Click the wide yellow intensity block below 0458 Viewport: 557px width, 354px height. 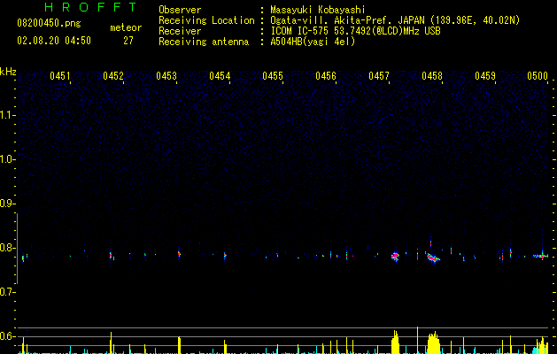coord(434,343)
